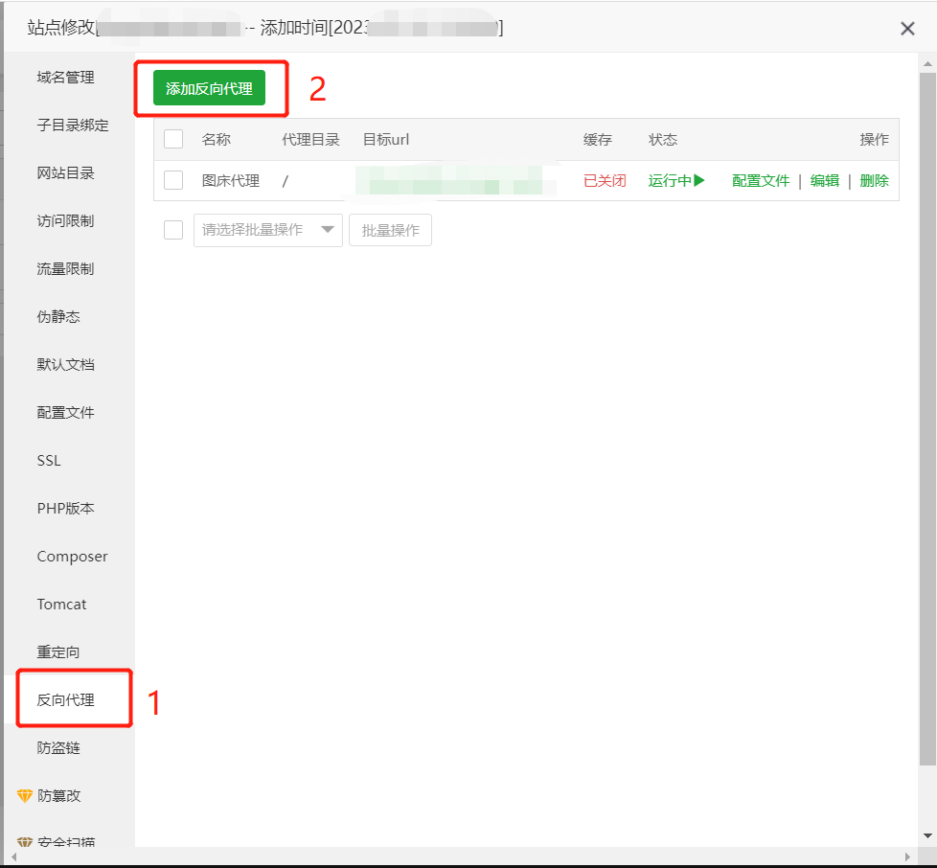Open 配置文件 link for 图床代理

point(761,180)
